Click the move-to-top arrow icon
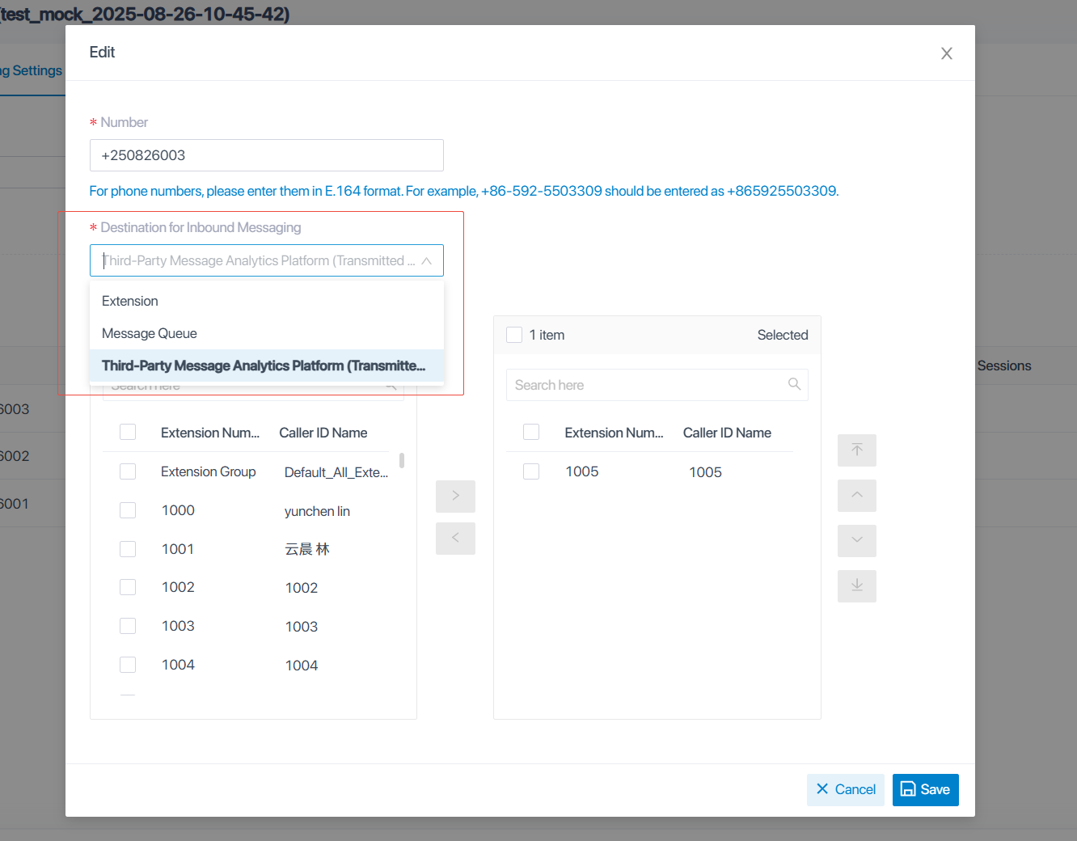Image resolution: width=1077 pixels, height=841 pixels. tap(857, 450)
